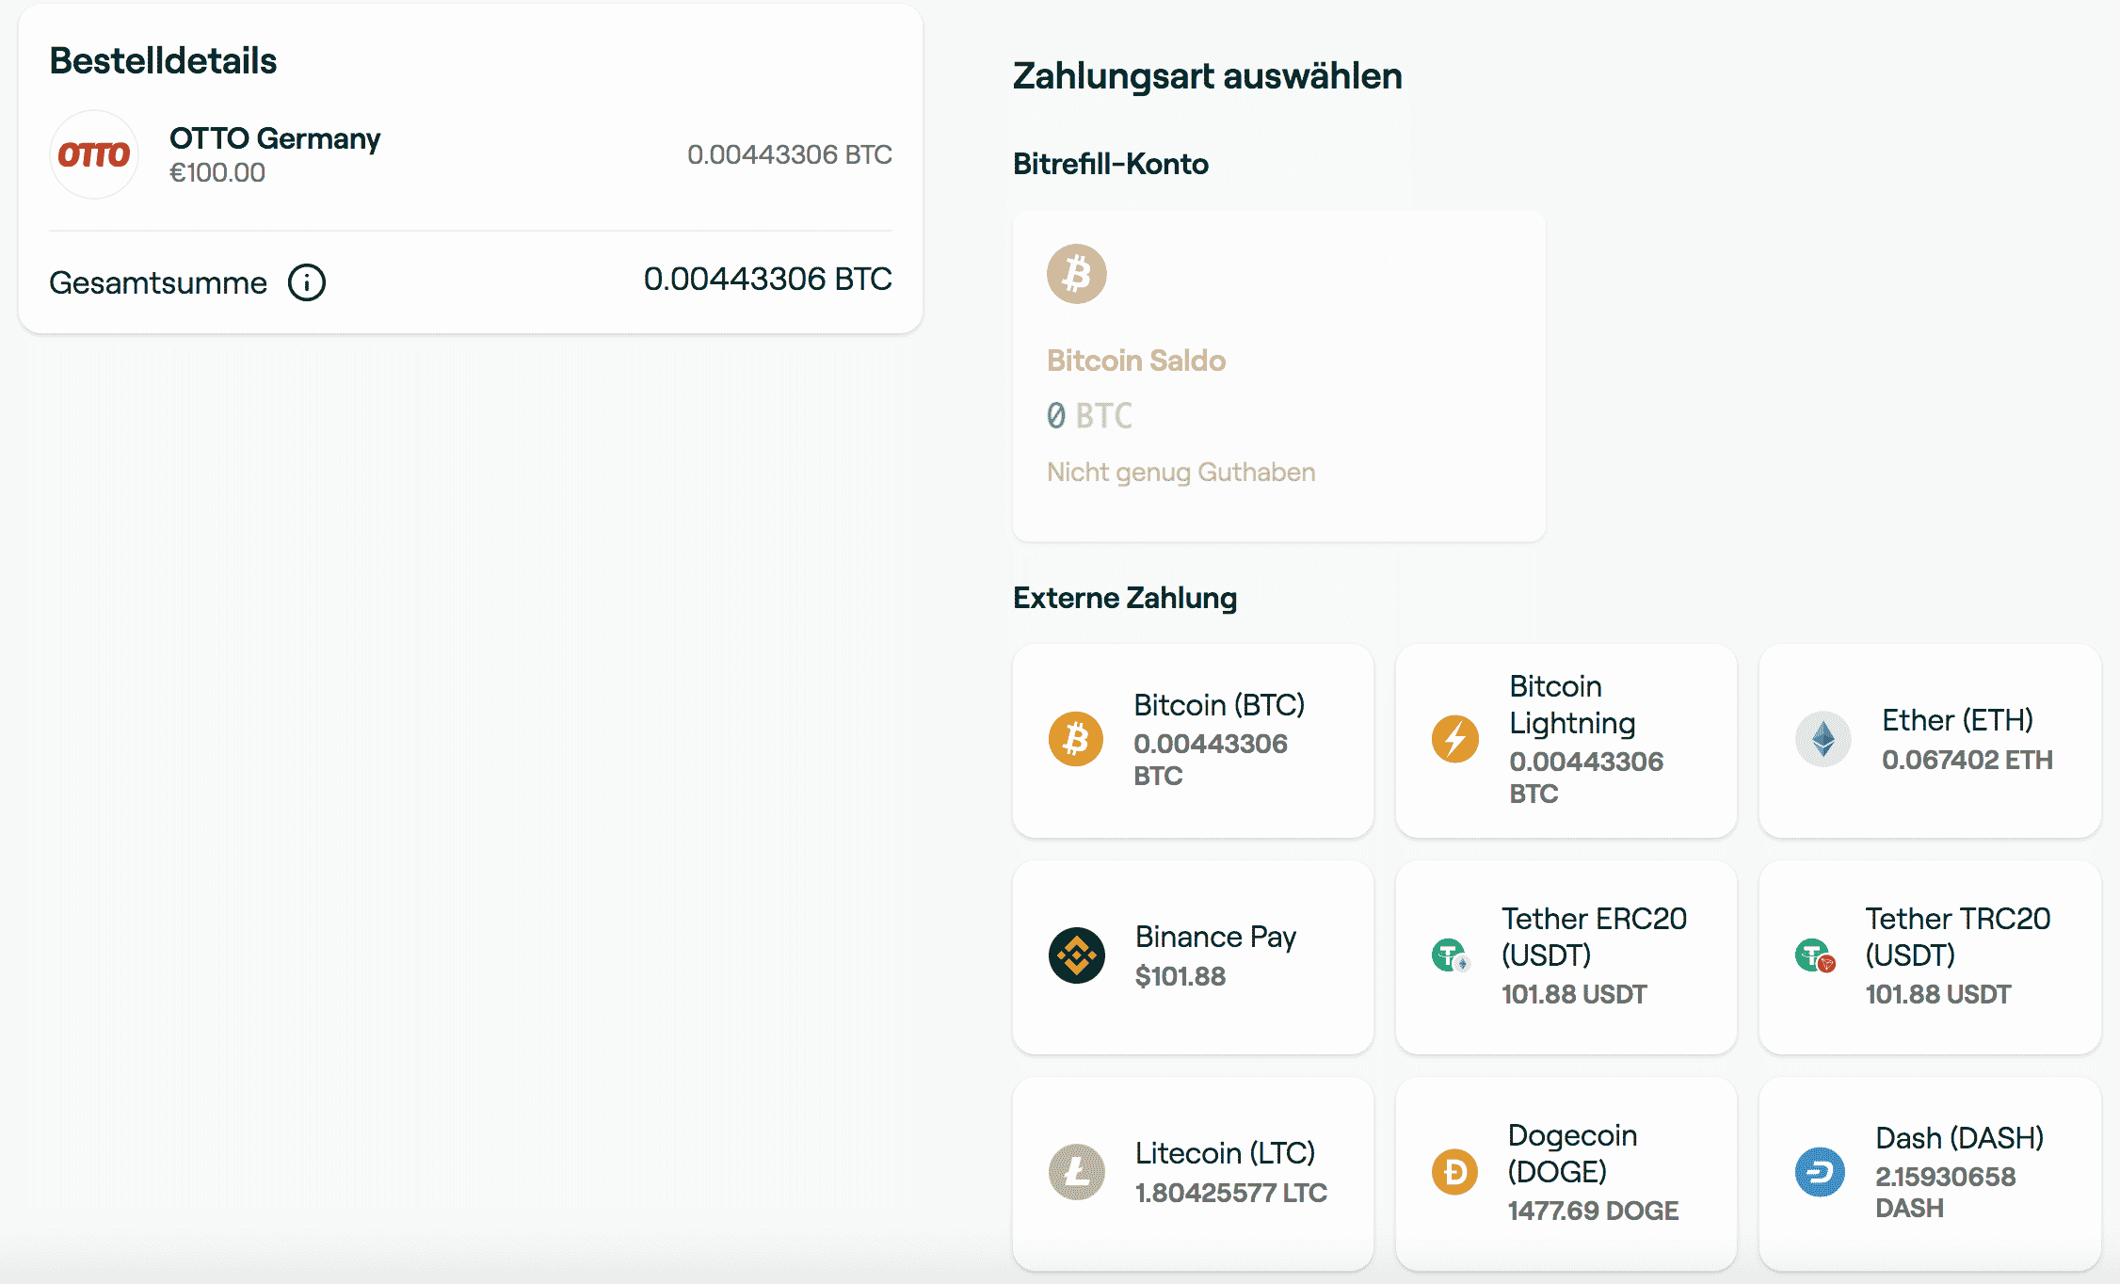2120x1284 pixels.
Task: Click the Bitcoin Saldo account icon
Action: coord(1076,274)
